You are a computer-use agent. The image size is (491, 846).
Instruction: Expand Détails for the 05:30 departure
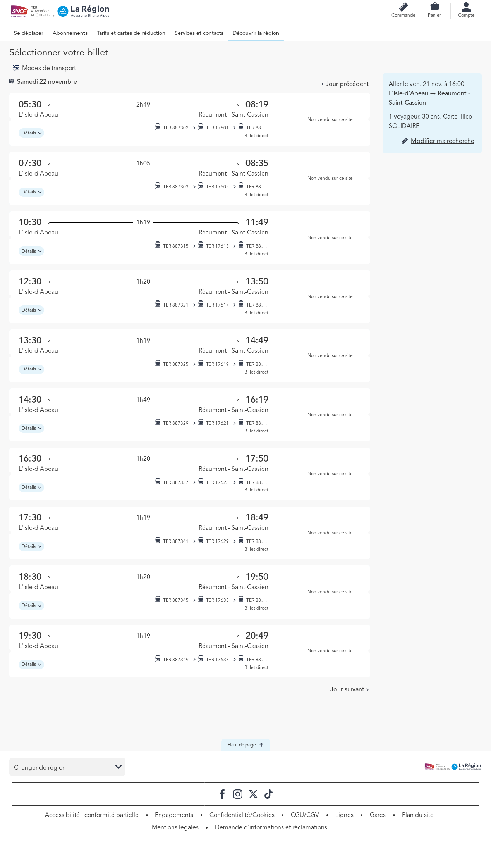[31, 133]
